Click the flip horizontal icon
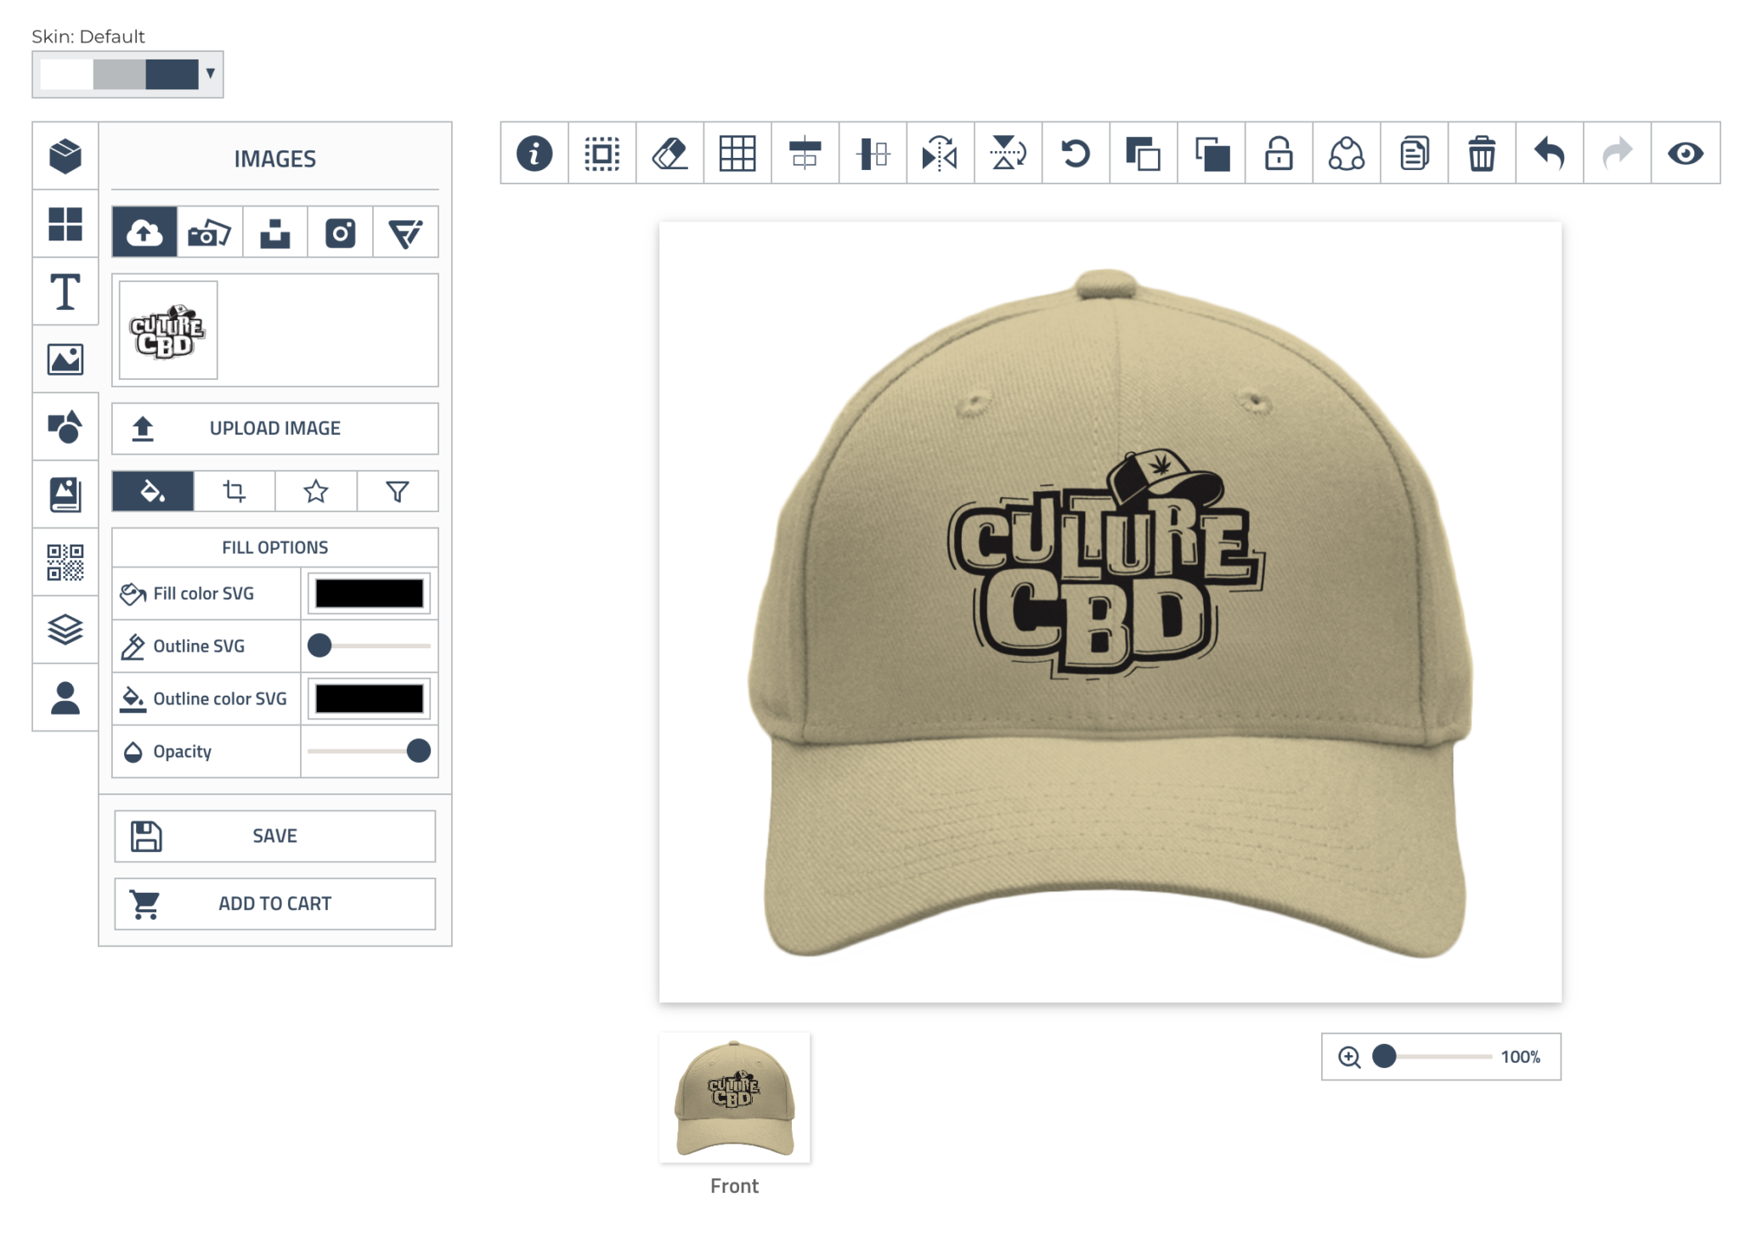Screen dimensions: 1740x1259 coord(940,154)
